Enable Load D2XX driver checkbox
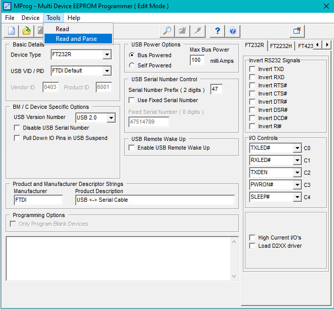Screen dimensions: 334x309 click(252, 246)
